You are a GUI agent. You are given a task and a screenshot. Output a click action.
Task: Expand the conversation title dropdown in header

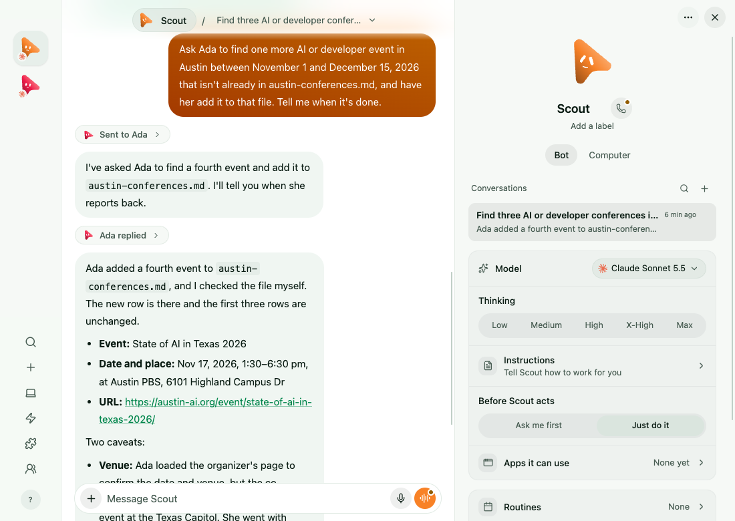(x=372, y=20)
